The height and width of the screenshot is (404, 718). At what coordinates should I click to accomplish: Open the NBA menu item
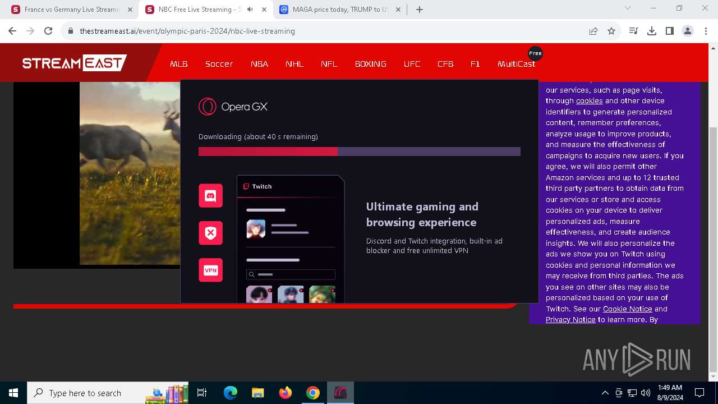point(259,64)
